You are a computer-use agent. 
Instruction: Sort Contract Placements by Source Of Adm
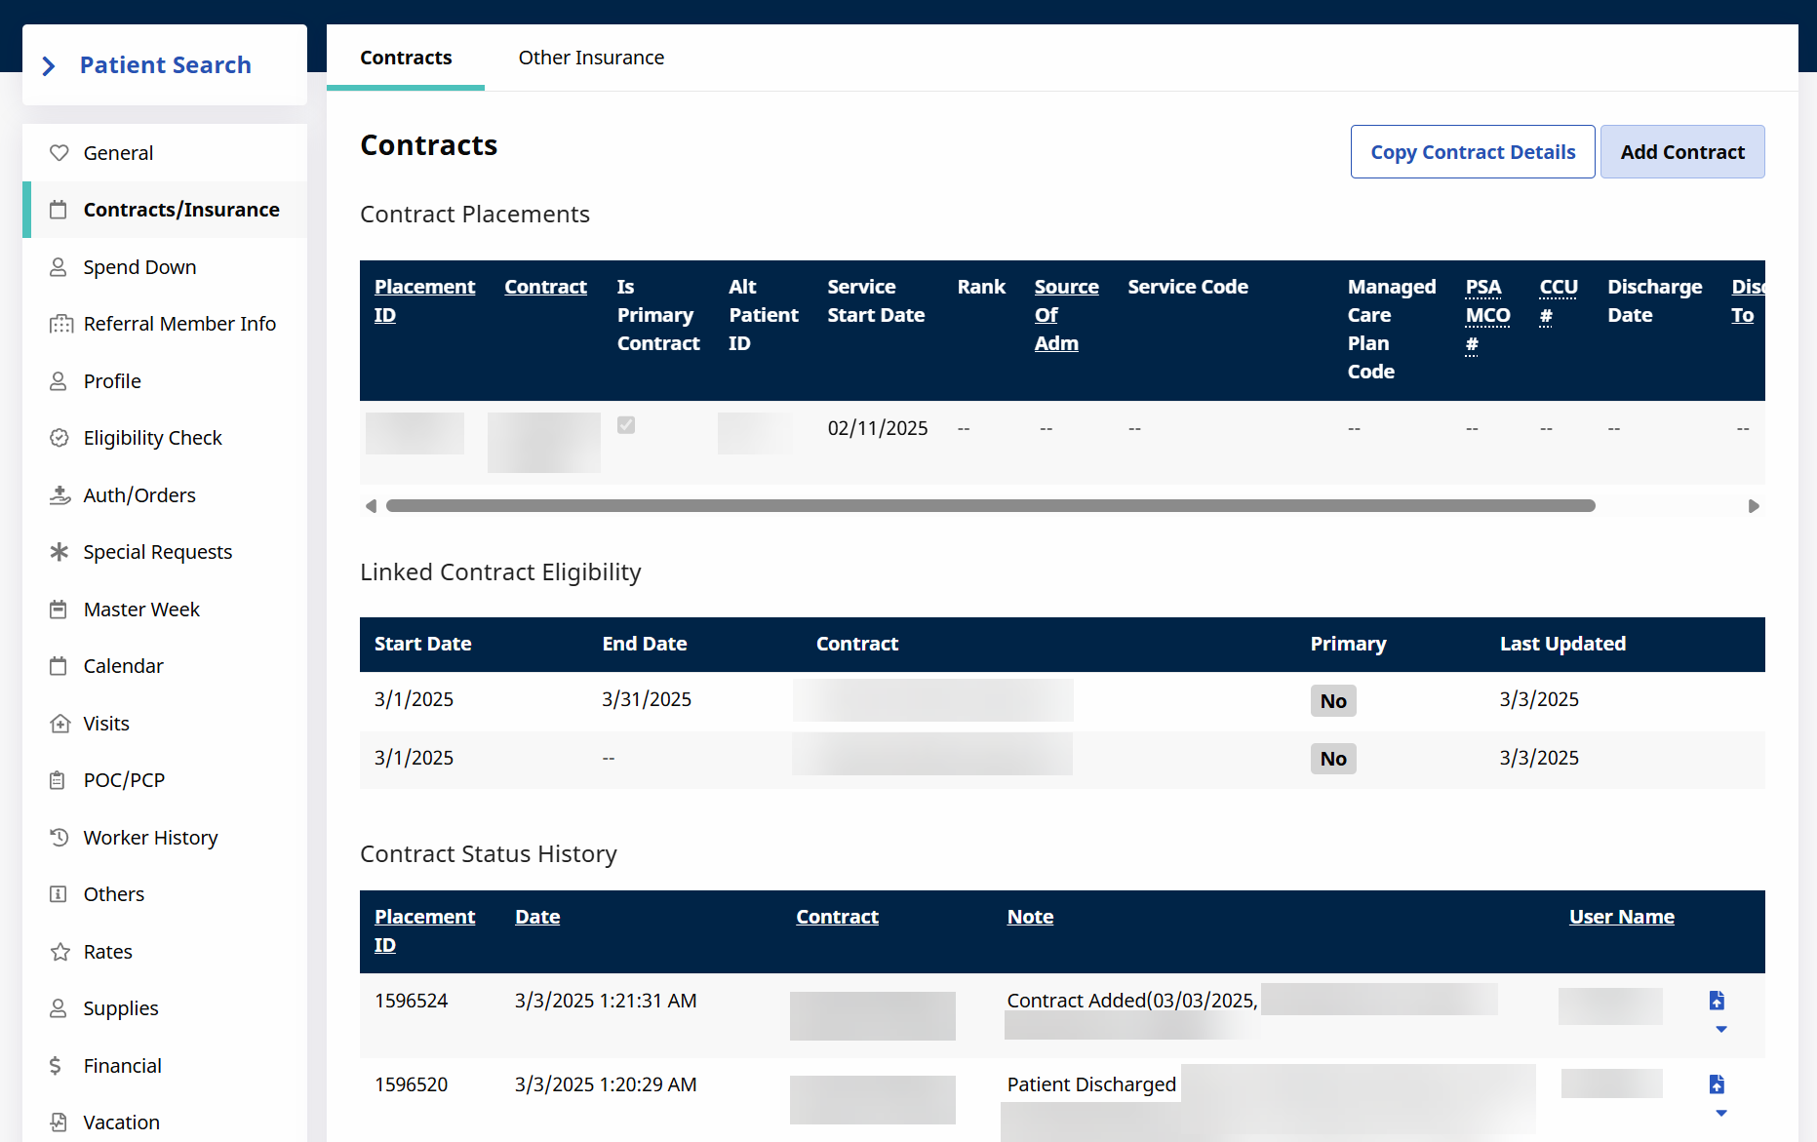(1066, 315)
